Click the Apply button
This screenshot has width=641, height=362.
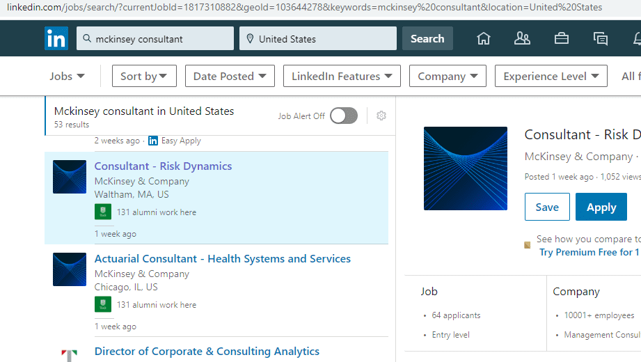[x=601, y=207]
